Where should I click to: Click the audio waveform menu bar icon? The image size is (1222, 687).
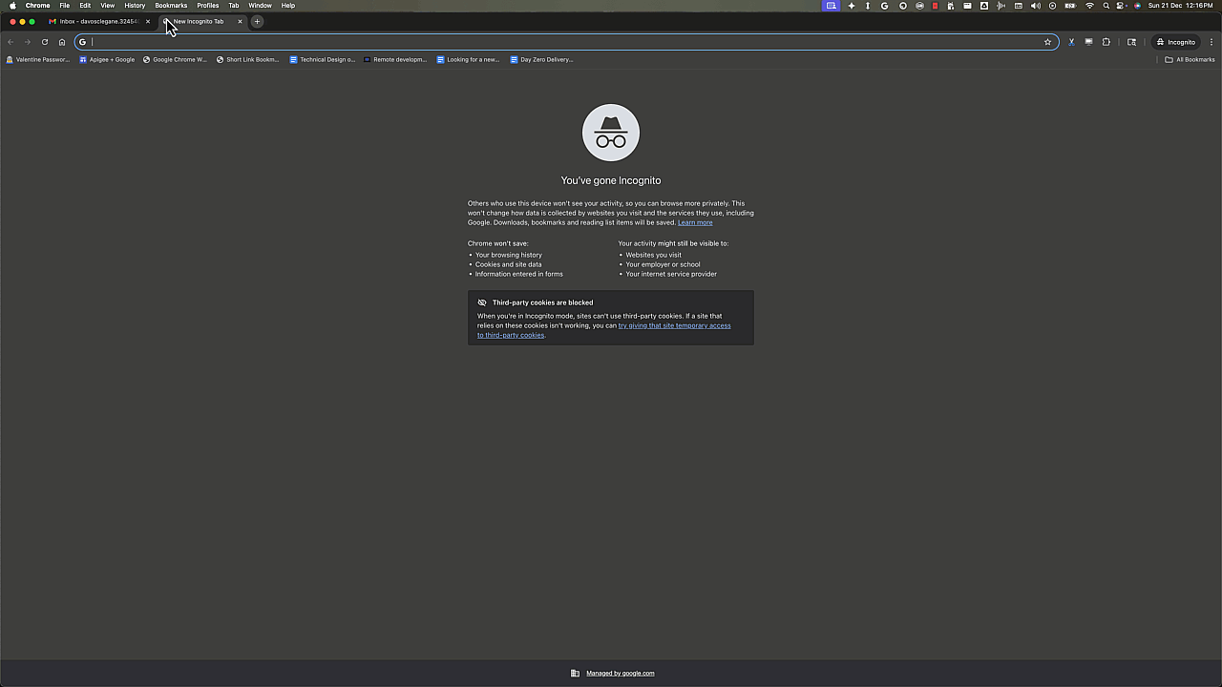(1001, 6)
